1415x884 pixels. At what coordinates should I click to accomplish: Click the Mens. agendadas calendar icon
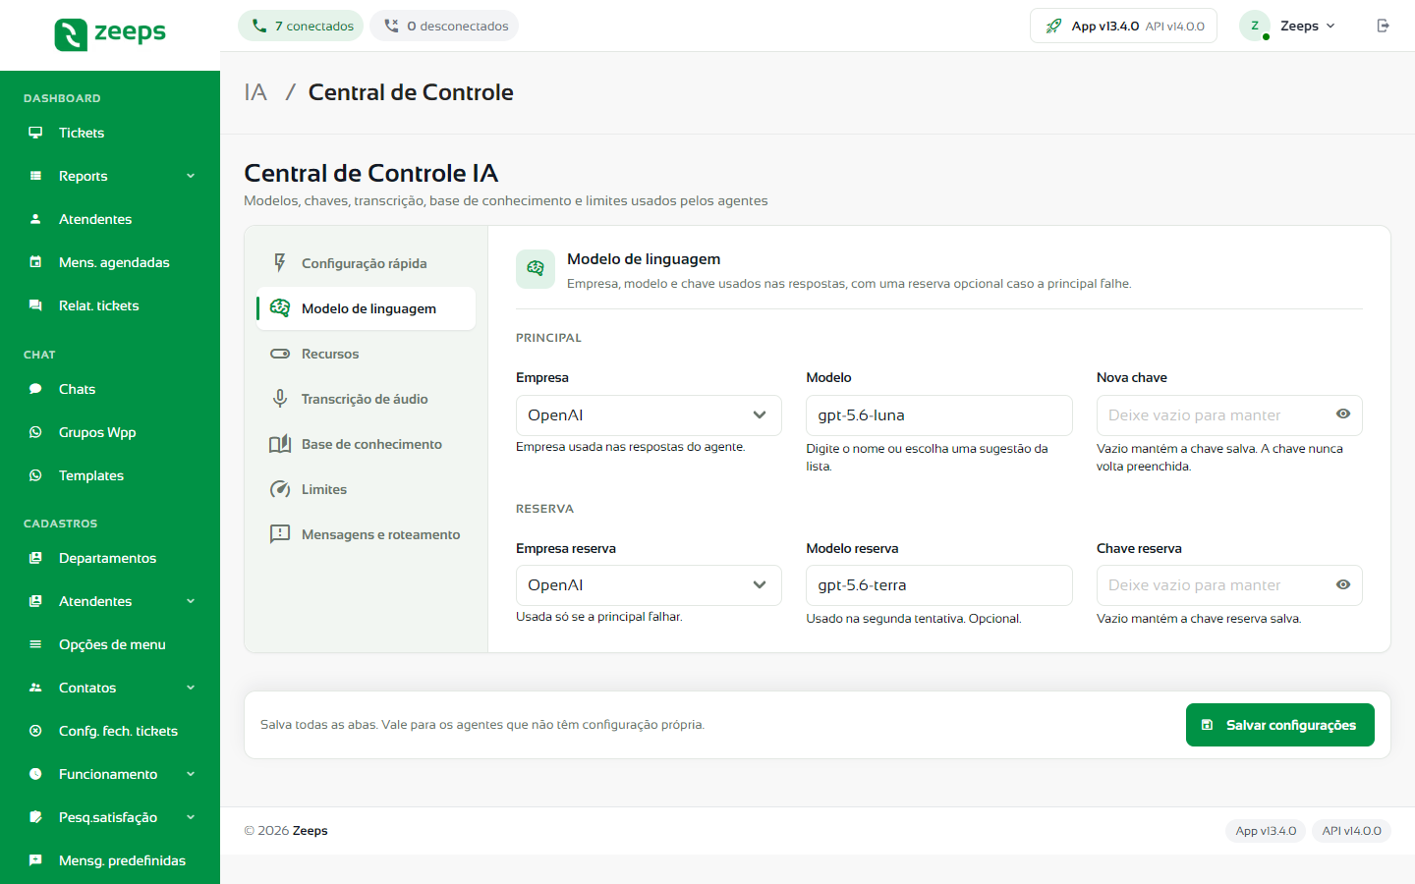click(35, 262)
